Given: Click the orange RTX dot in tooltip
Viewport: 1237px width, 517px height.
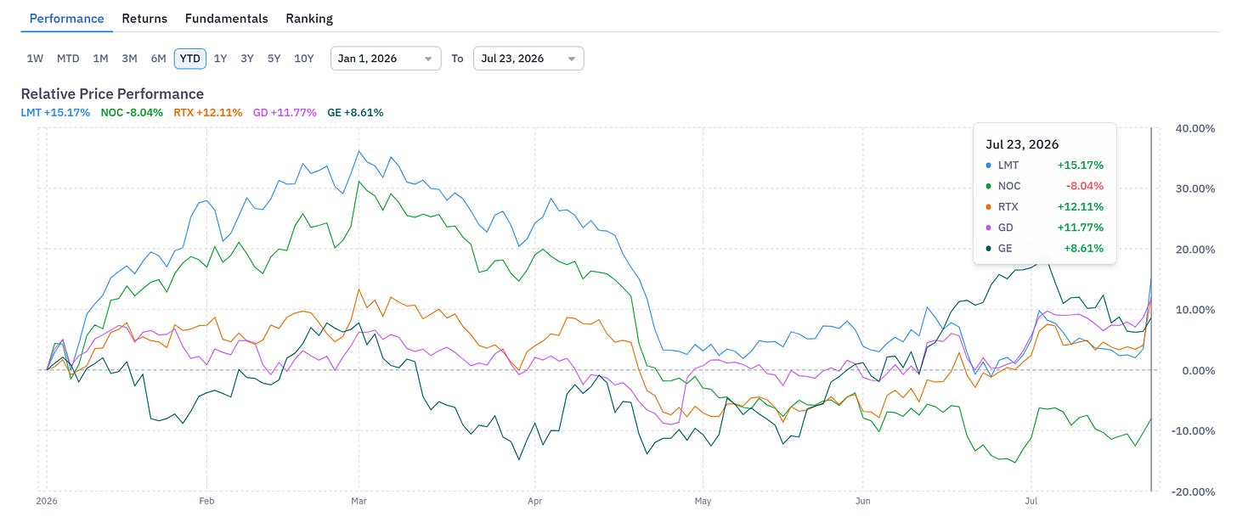Looking at the screenshot, I should pos(989,207).
